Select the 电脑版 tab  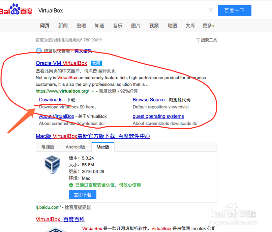[48, 147]
